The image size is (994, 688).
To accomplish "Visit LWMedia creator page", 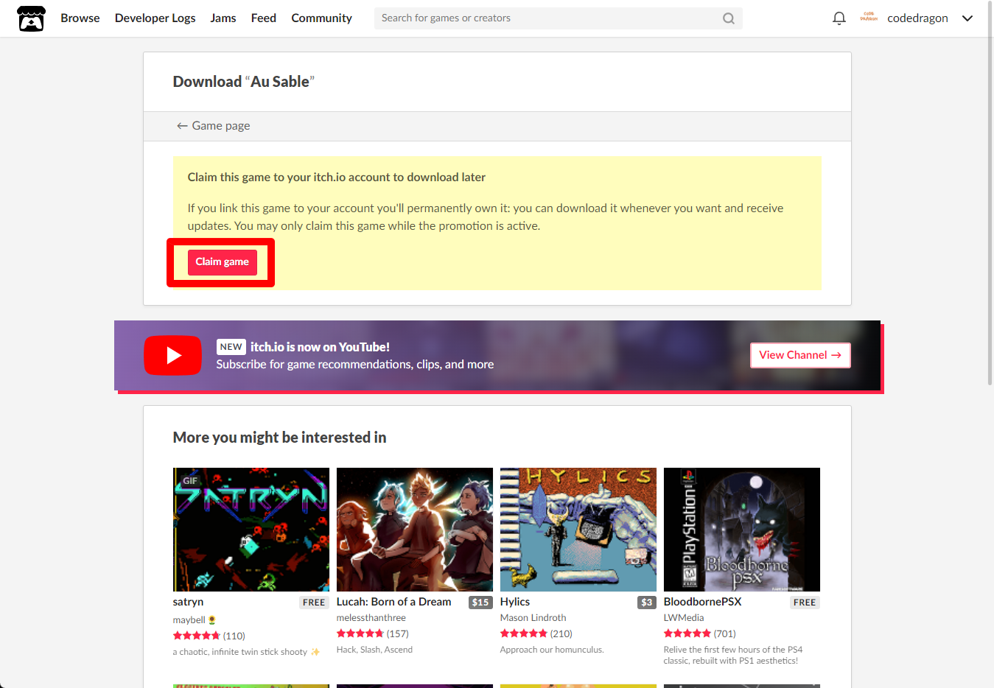I will click(x=683, y=618).
